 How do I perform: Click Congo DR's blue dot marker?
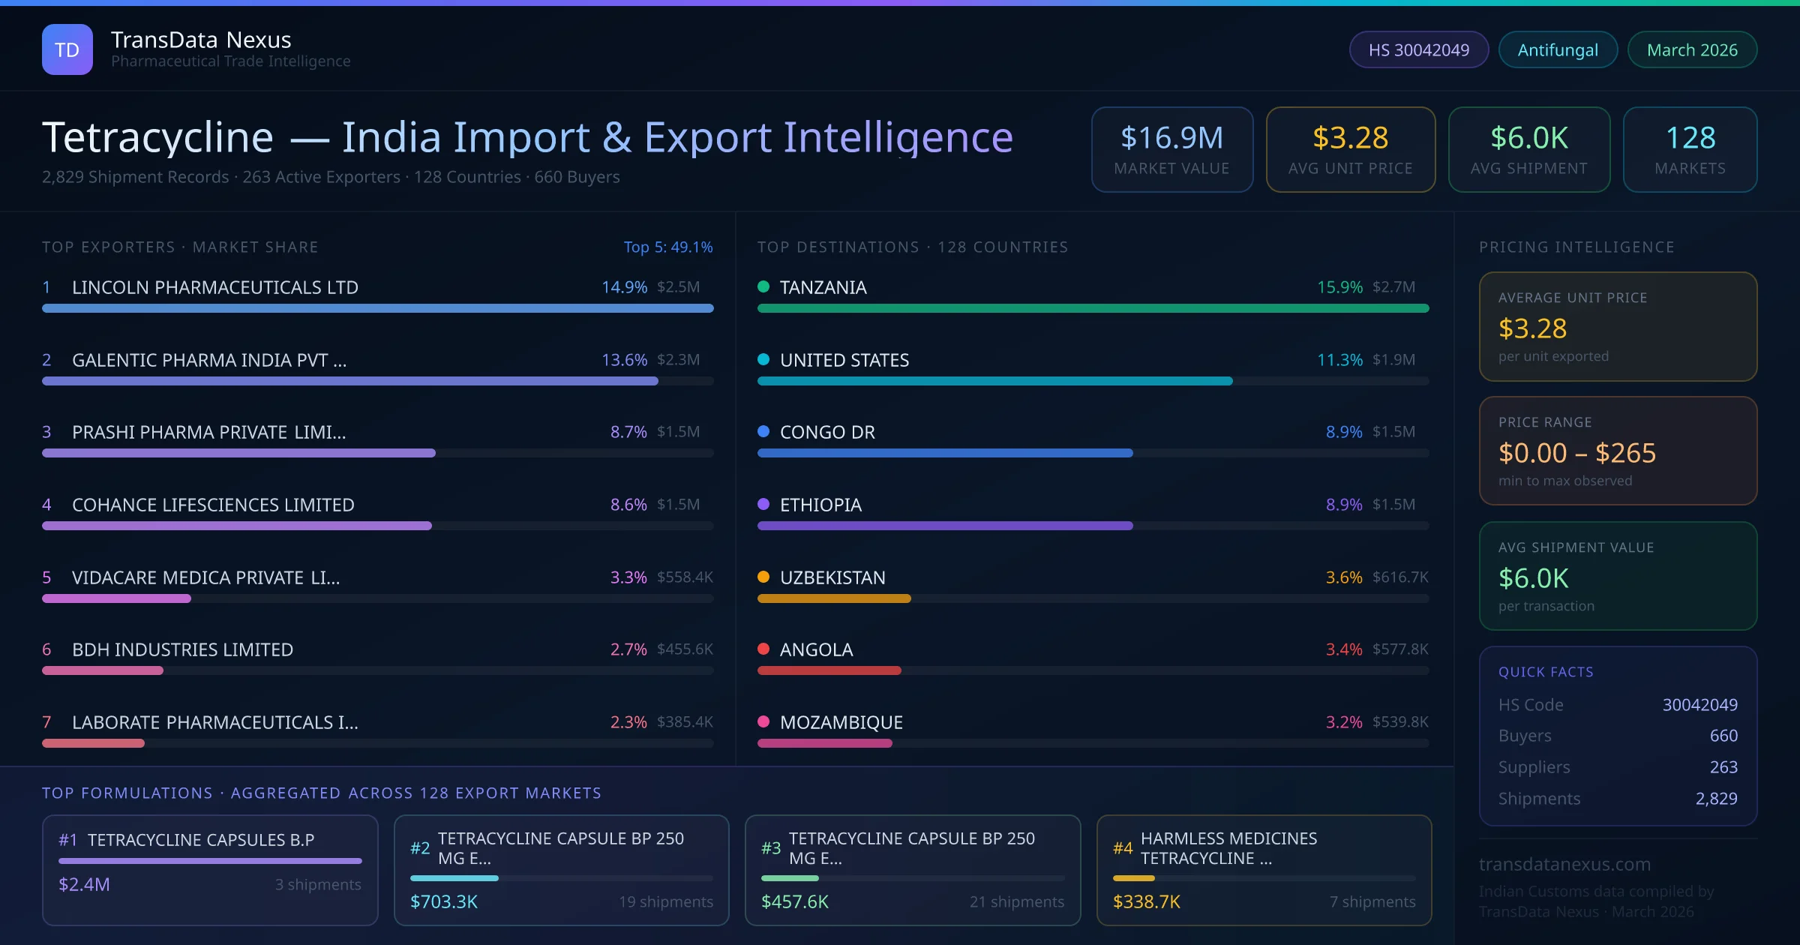click(763, 431)
